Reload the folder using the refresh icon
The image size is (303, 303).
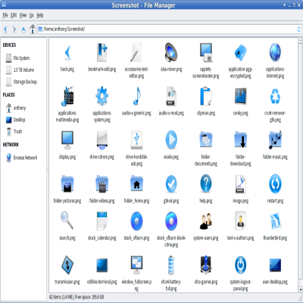(x=298, y=29)
